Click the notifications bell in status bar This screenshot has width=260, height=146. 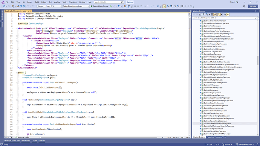pyautogui.click(x=257, y=144)
